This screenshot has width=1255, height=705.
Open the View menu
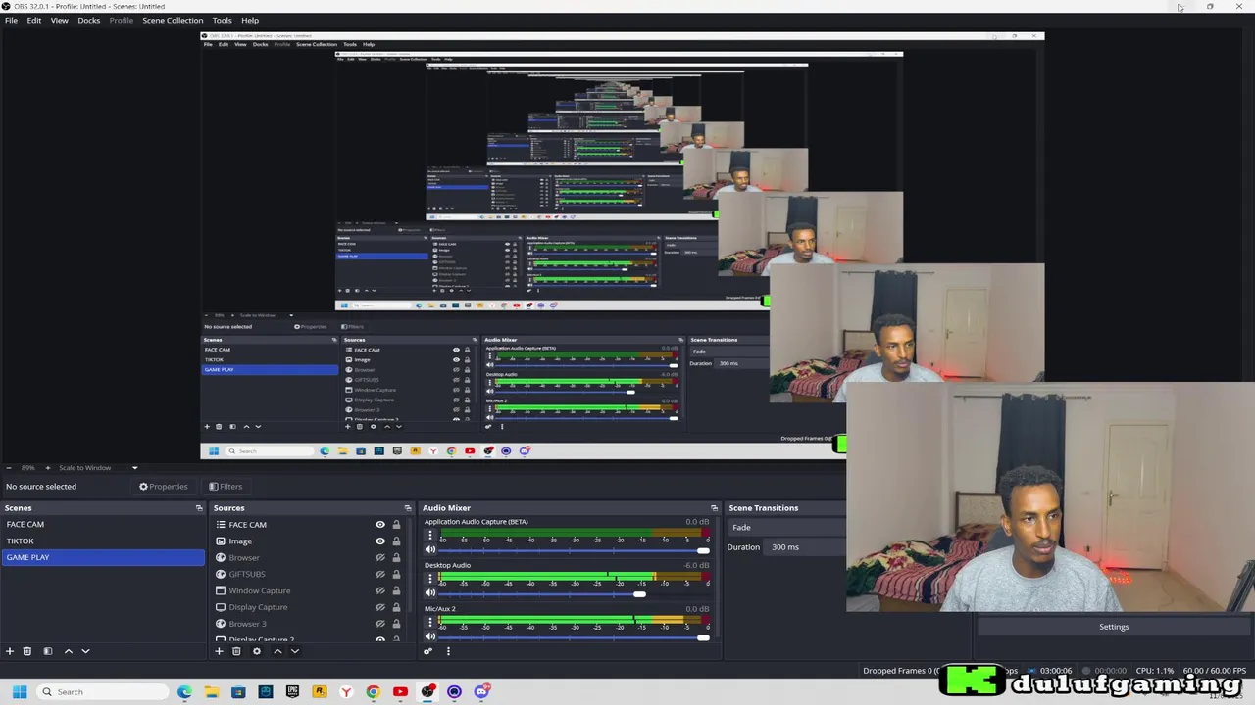point(59,20)
